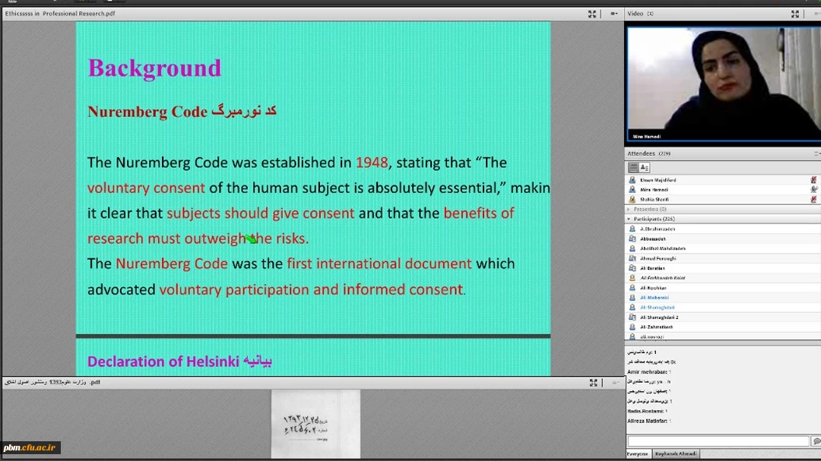Open the Video pod options menu
The height and width of the screenshot is (461, 821).
pos(816,14)
